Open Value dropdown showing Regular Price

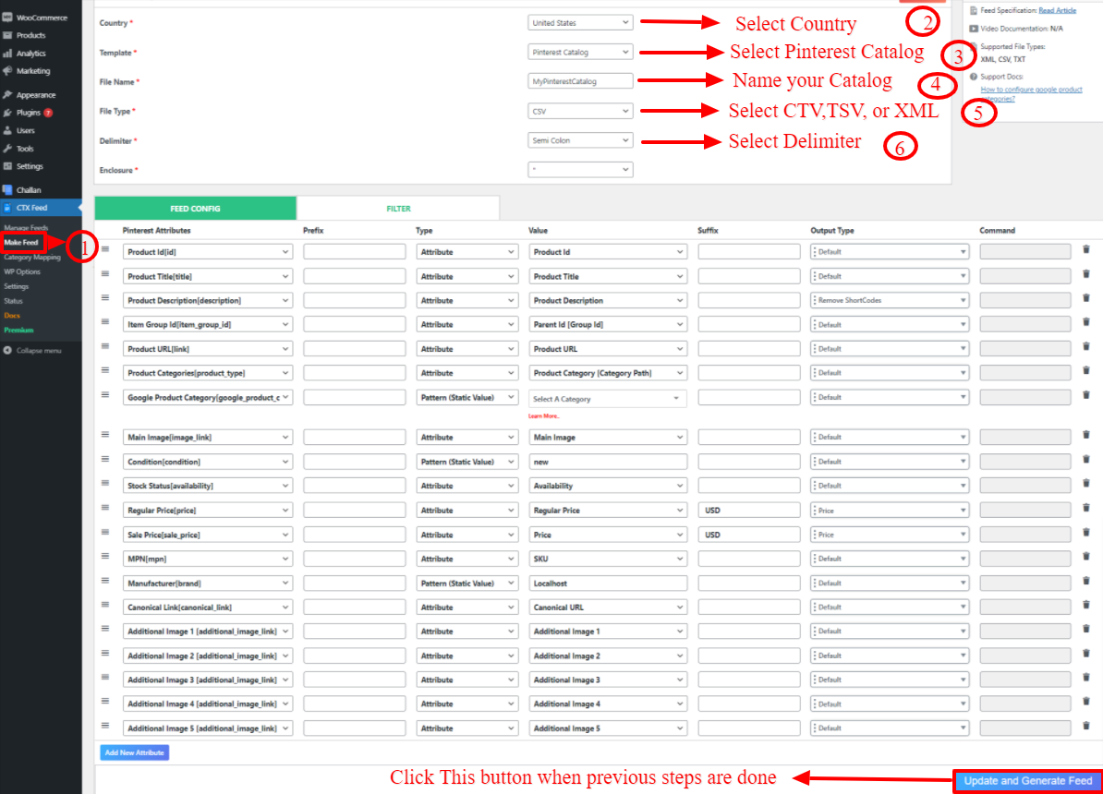608,510
